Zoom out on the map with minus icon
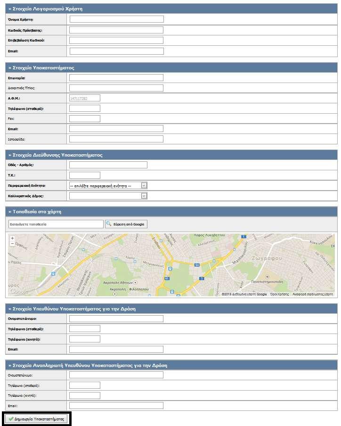 pos(12,244)
